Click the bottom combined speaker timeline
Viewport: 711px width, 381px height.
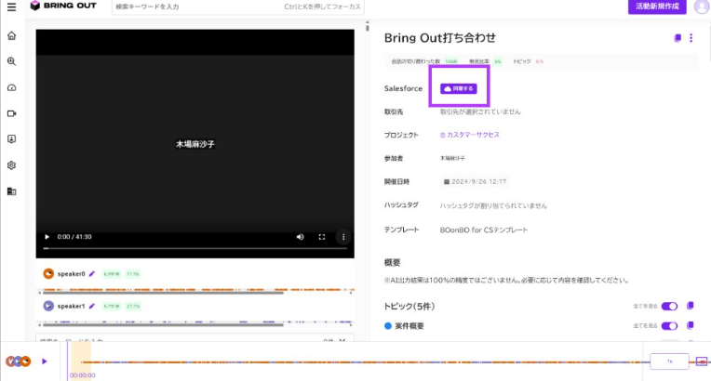[363, 362]
